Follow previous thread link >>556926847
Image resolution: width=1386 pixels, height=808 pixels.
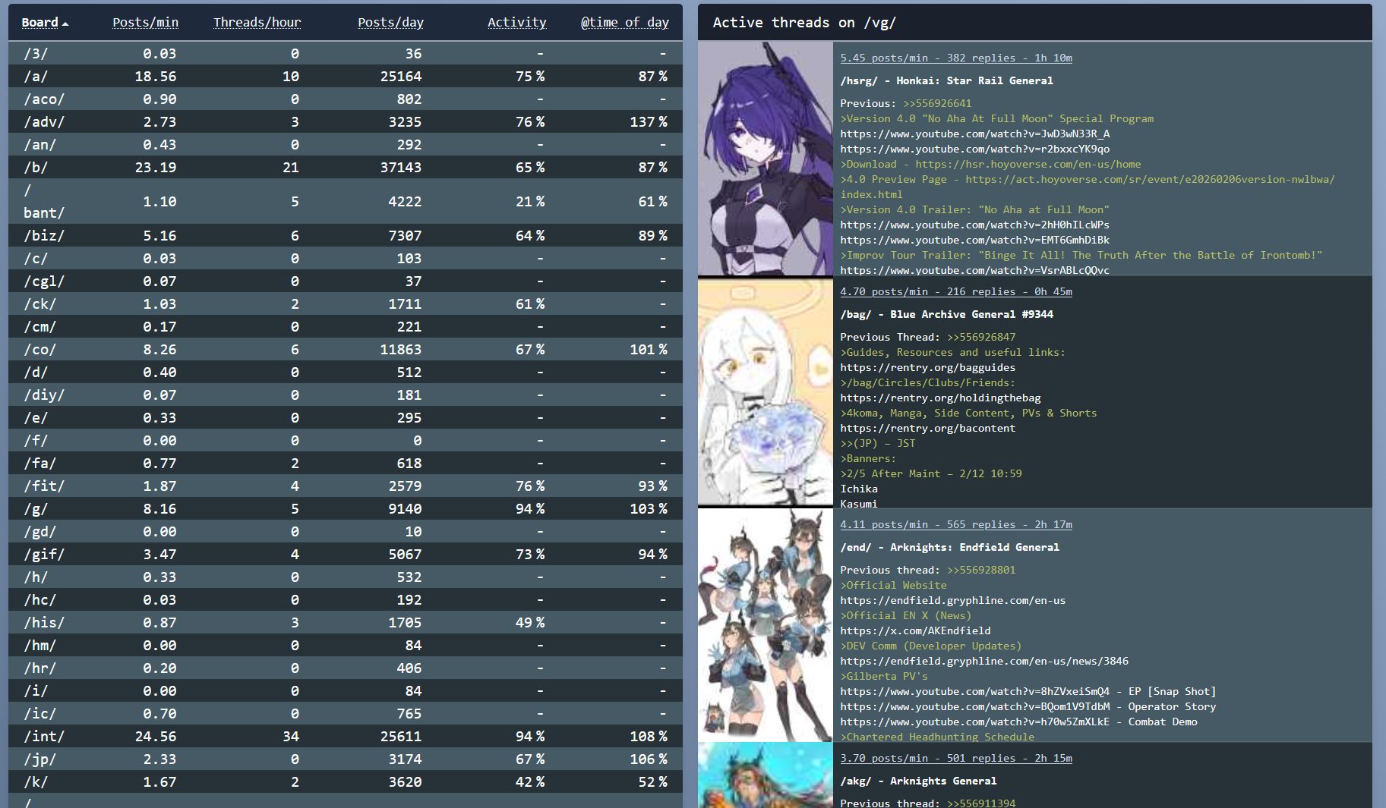(980, 337)
